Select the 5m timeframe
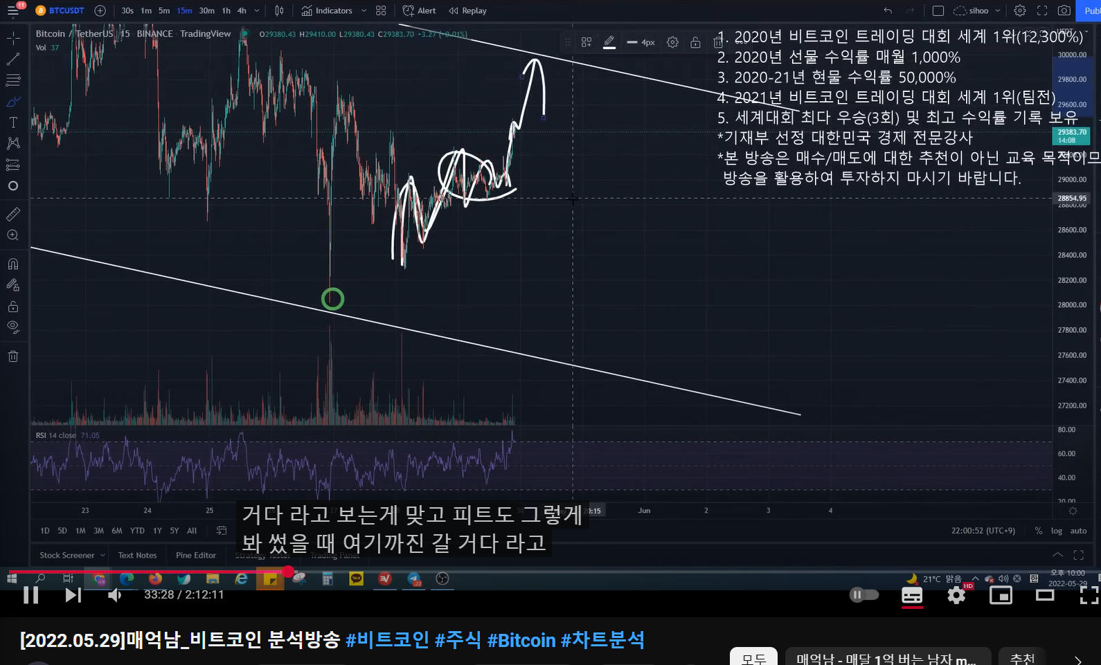Image resolution: width=1101 pixels, height=665 pixels. pyautogui.click(x=164, y=10)
